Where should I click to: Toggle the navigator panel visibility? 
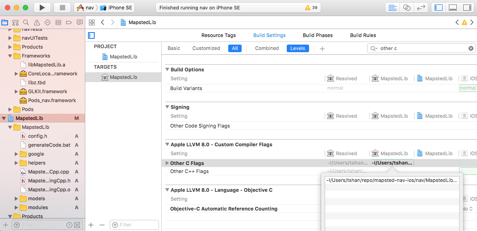[439, 8]
